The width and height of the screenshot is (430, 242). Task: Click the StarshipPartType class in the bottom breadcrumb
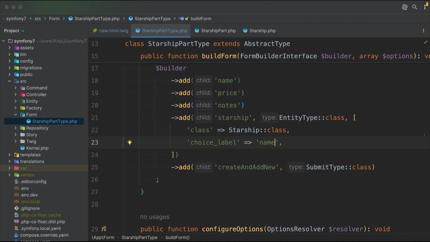139,237
